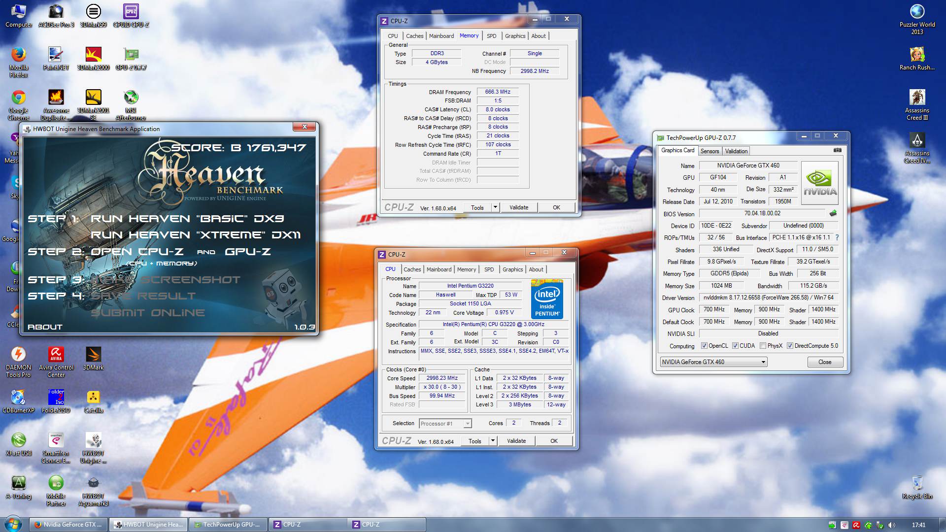Switch to Nvidia GeForce GTX Firefox taskbar item
This screenshot has height=532, width=946.
[68, 525]
